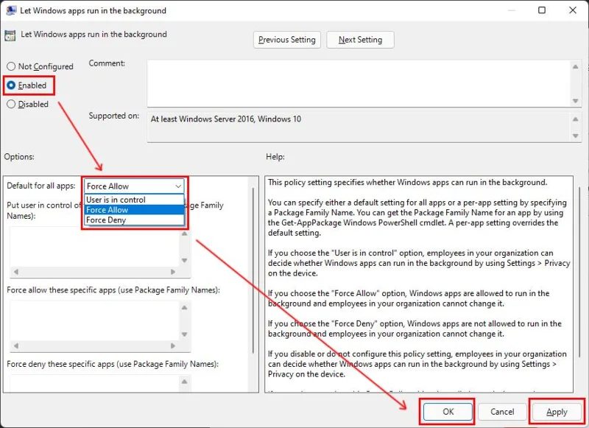Close the policy window
Viewport: 589px width, 428px height.
pyautogui.click(x=573, y=10)
